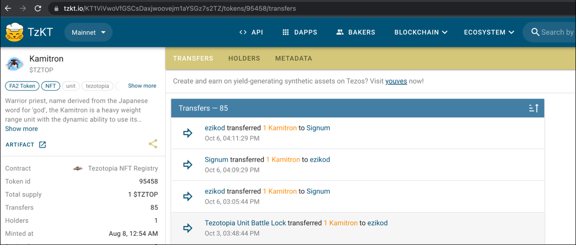This screenshot has width=576, height=245.
Task: Click the arrow icon on first transfer
Action: click(188, 133)
